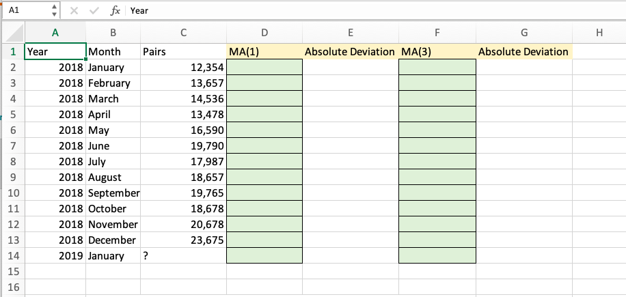The width and height of the screenshot is (626, 297).
Task: Select column C header
Action: point(183,33)
